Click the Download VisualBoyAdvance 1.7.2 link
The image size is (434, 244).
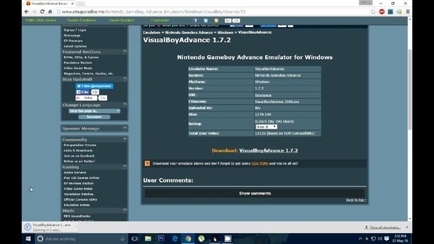click(x=269, y=150)
